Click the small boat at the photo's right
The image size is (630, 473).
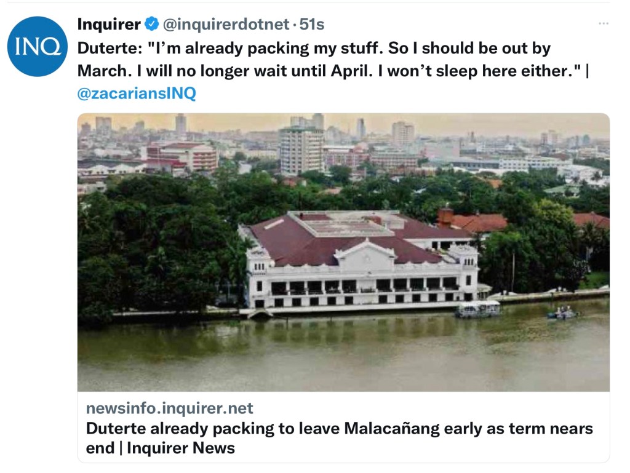click(562, 314)
